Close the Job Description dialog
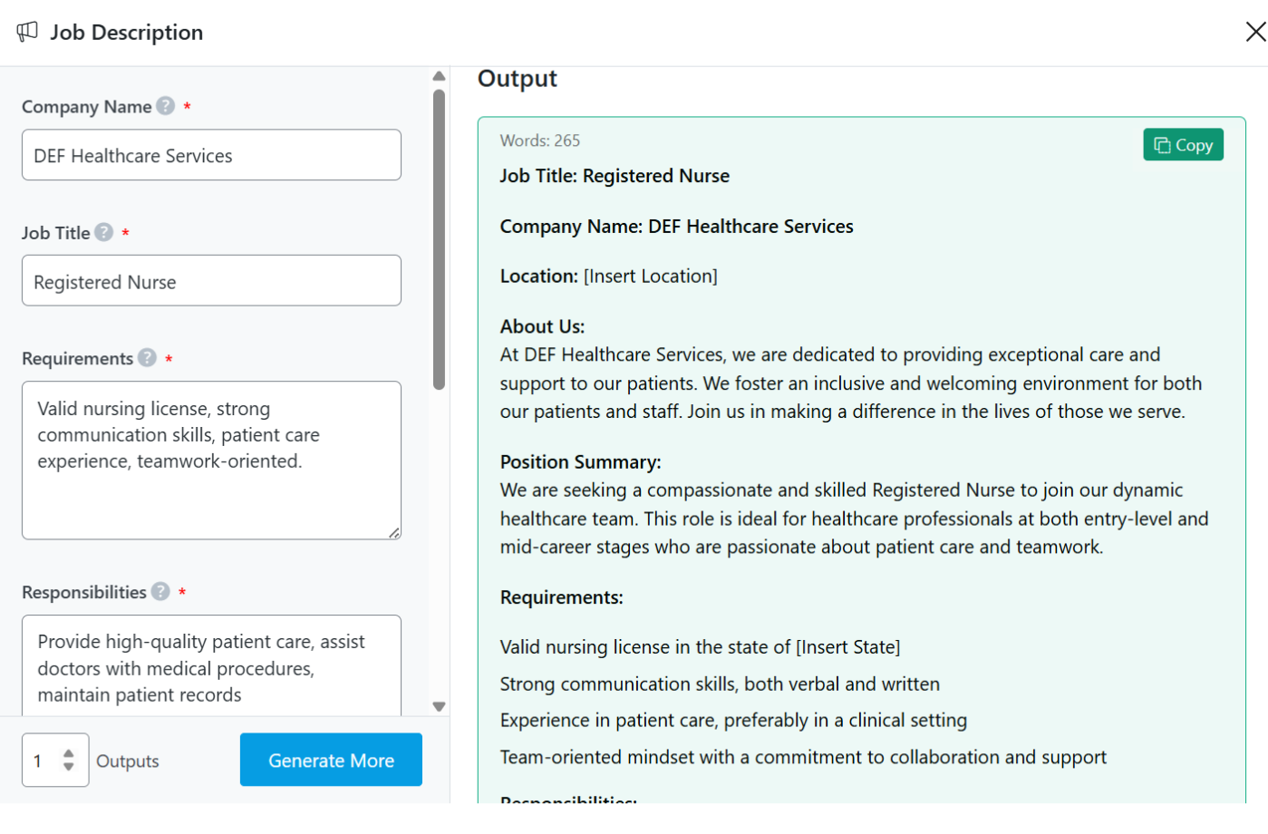The image size is (1268, 834). (1255, 32)
